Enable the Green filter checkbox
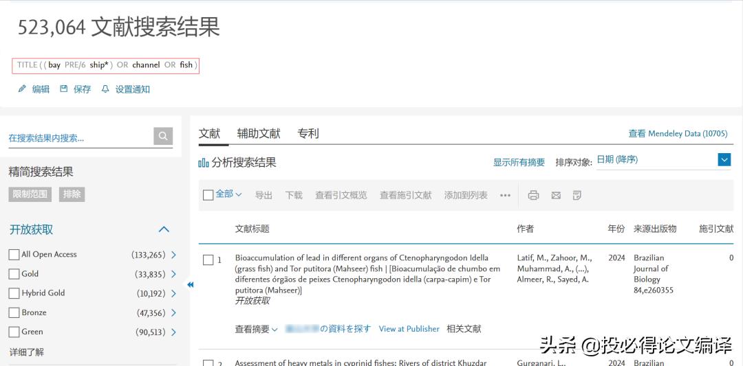Image resolution: width=743 pixels, height=366 pixels. tap(14, 332)
